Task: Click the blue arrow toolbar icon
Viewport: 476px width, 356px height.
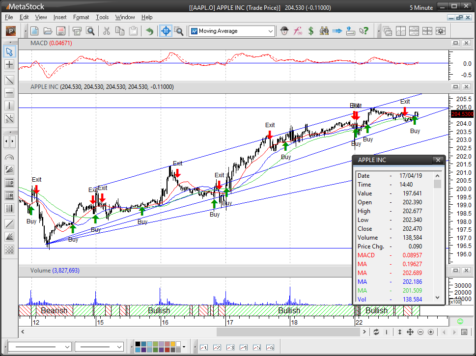Action: [x=337, y=31]
